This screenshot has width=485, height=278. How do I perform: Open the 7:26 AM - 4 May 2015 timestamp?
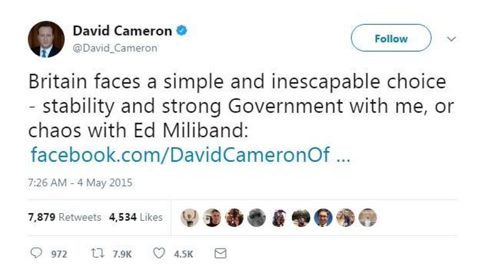pos(80,183)
